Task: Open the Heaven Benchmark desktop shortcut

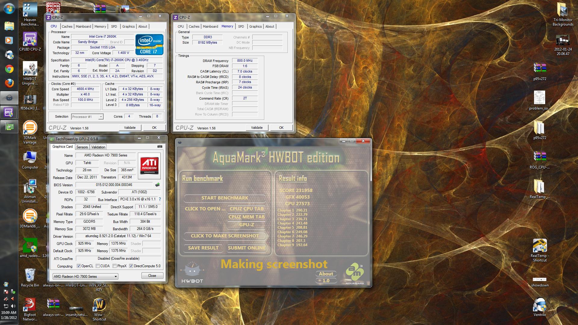Action: coord(30,14)
